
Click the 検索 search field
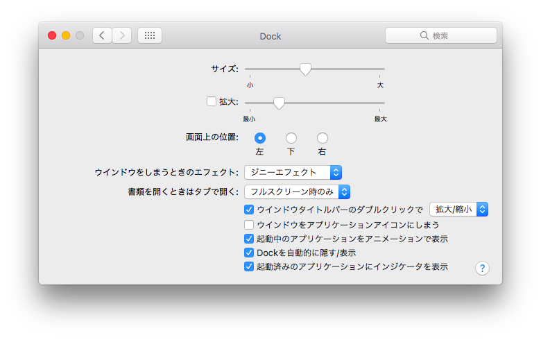(x=441, y=35)
